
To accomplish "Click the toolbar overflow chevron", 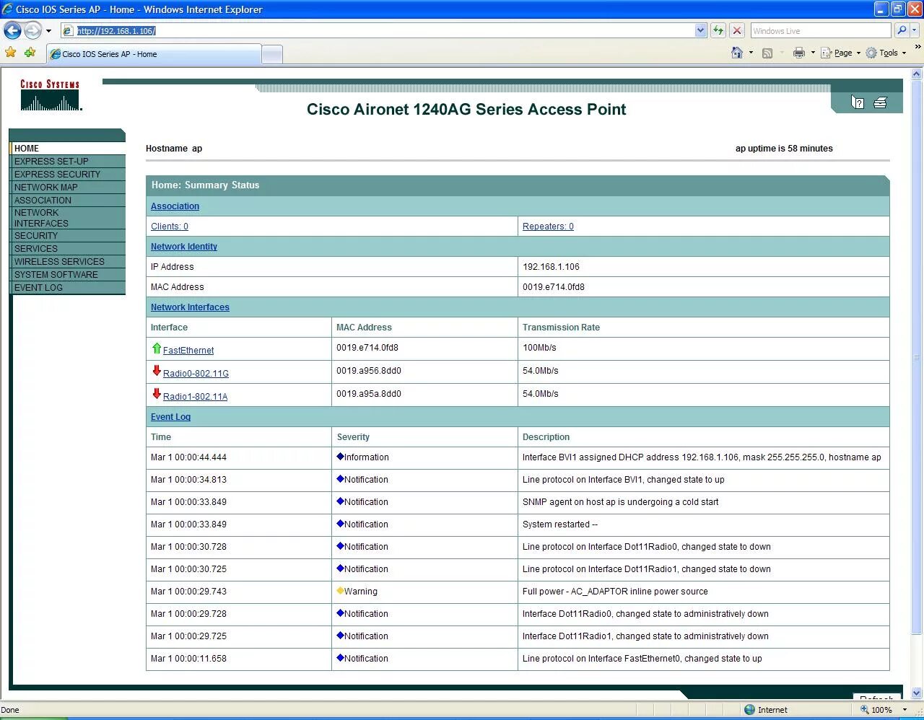I will tap(918, 48).
